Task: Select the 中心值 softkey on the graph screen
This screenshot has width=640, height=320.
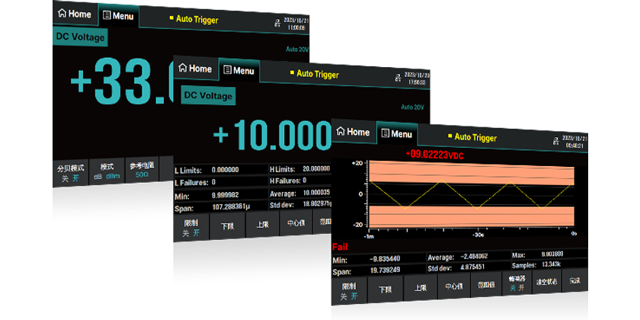Action: 450,286
